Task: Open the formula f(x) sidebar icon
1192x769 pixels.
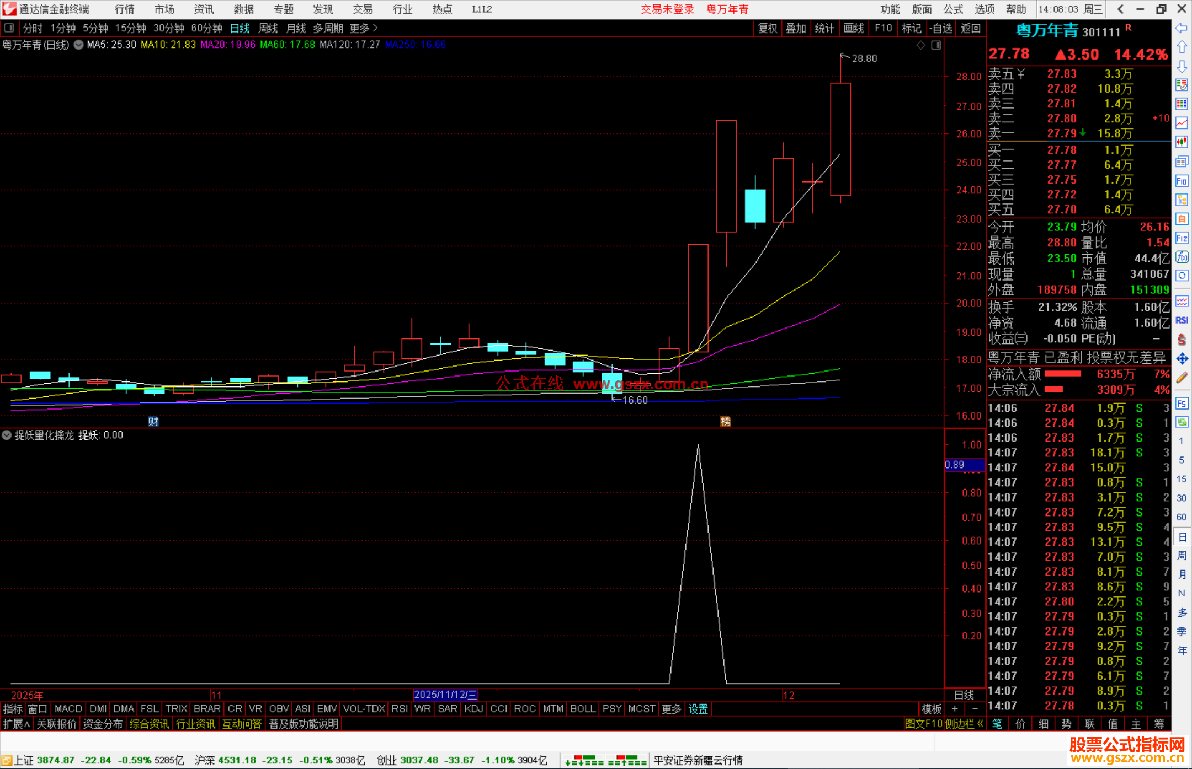Action: click(x=1182, y=257)
